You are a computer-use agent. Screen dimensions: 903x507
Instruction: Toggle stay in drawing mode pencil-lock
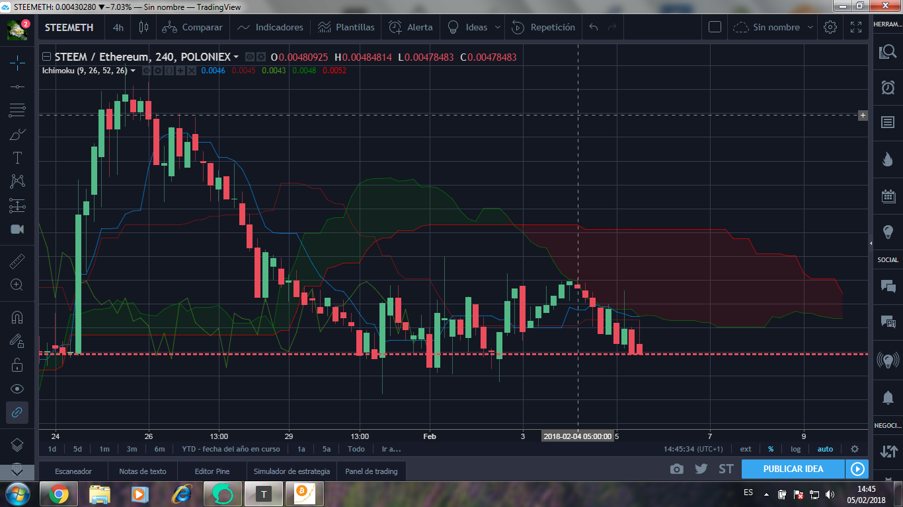(x=17, y=341)
